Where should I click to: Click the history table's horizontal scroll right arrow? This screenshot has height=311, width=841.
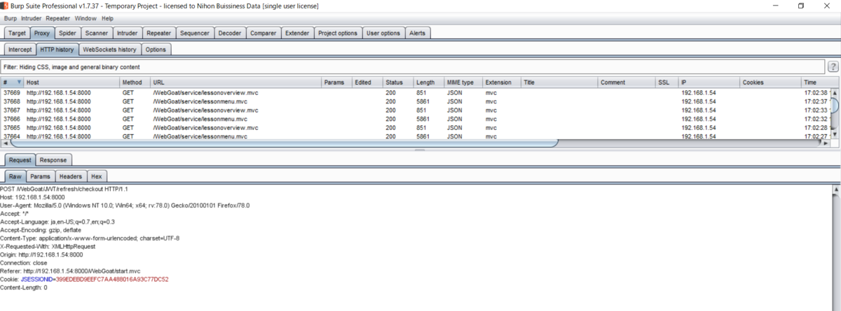point(825,143)
